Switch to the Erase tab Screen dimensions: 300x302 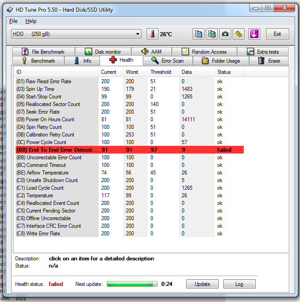(269, 61)
